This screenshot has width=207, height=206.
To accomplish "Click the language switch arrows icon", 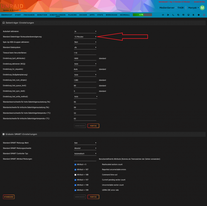I will pos(163,15).
